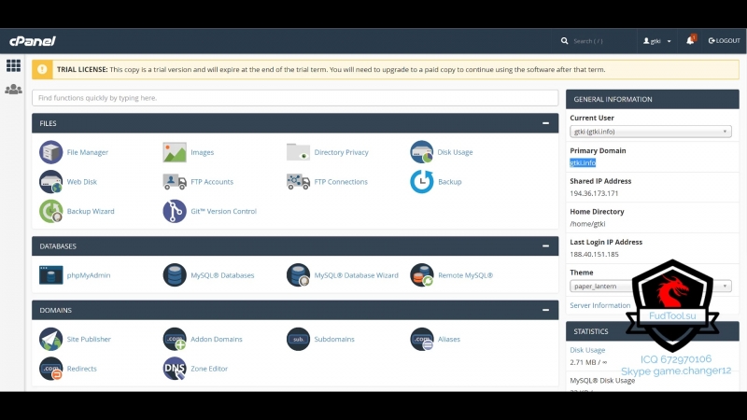Open the Aliases icon
The height and width of the screenshot is (420, 747).
[x=422, y=339]
